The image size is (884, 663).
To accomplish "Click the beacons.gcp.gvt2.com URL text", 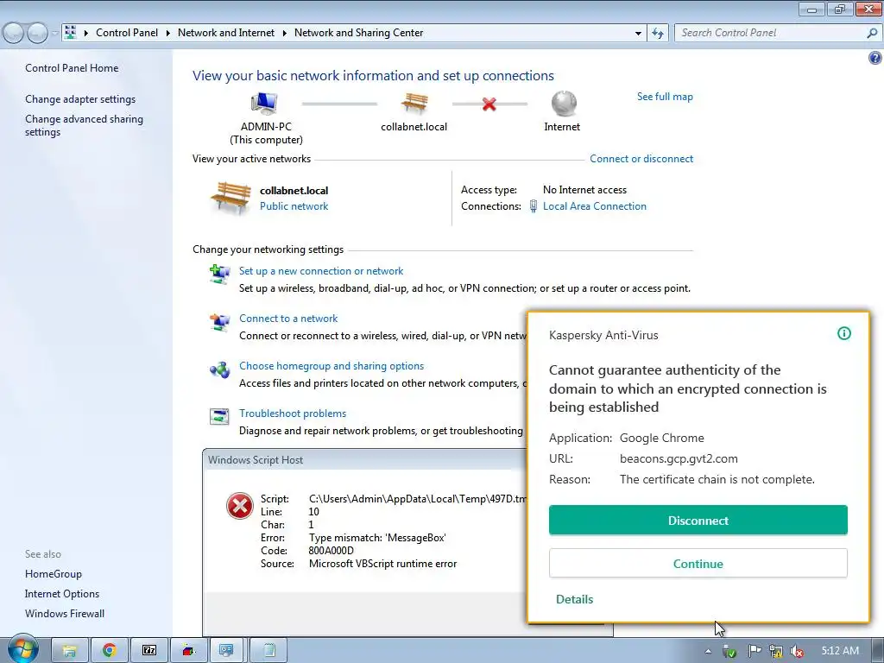I will [679, 459].
